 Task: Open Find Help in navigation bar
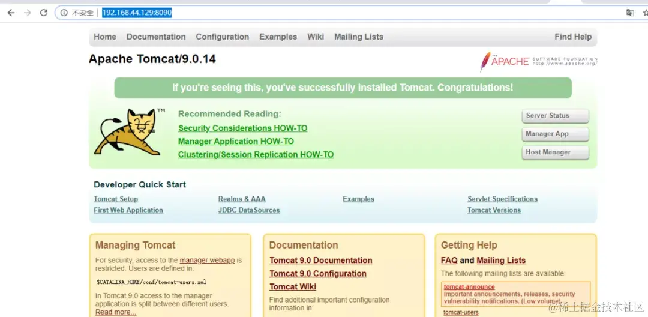pos(573,37)
